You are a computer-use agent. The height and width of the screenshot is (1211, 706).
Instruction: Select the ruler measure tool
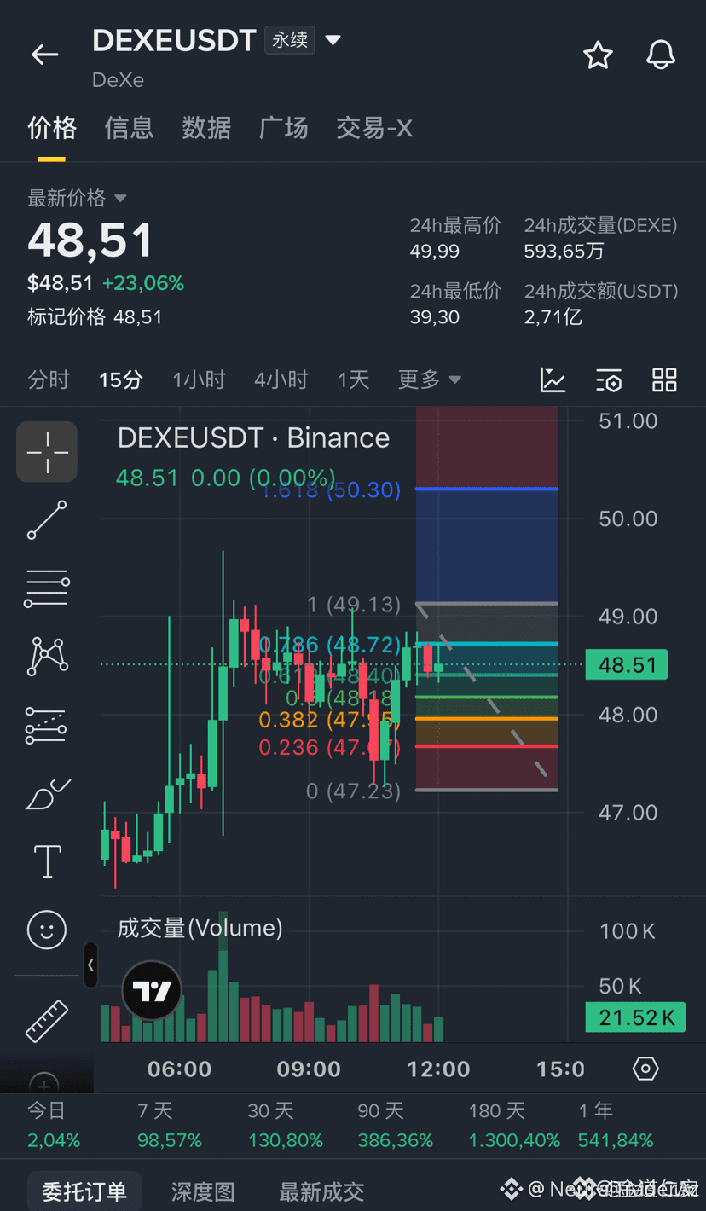[x=47, y=1021]
